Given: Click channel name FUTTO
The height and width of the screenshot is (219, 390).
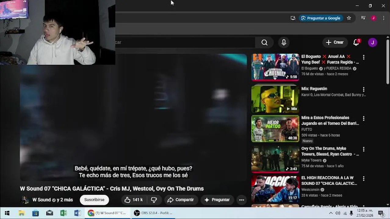Looking at the screenshot, I should 307,129.
